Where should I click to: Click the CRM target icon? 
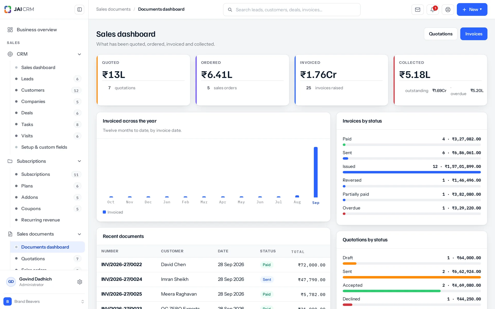coord(10,54)
